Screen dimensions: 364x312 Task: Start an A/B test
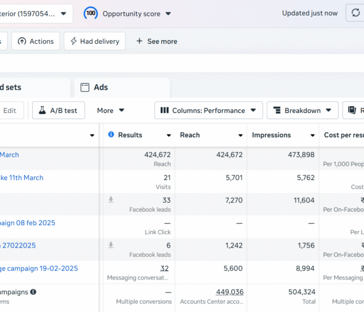pos(58,110)
